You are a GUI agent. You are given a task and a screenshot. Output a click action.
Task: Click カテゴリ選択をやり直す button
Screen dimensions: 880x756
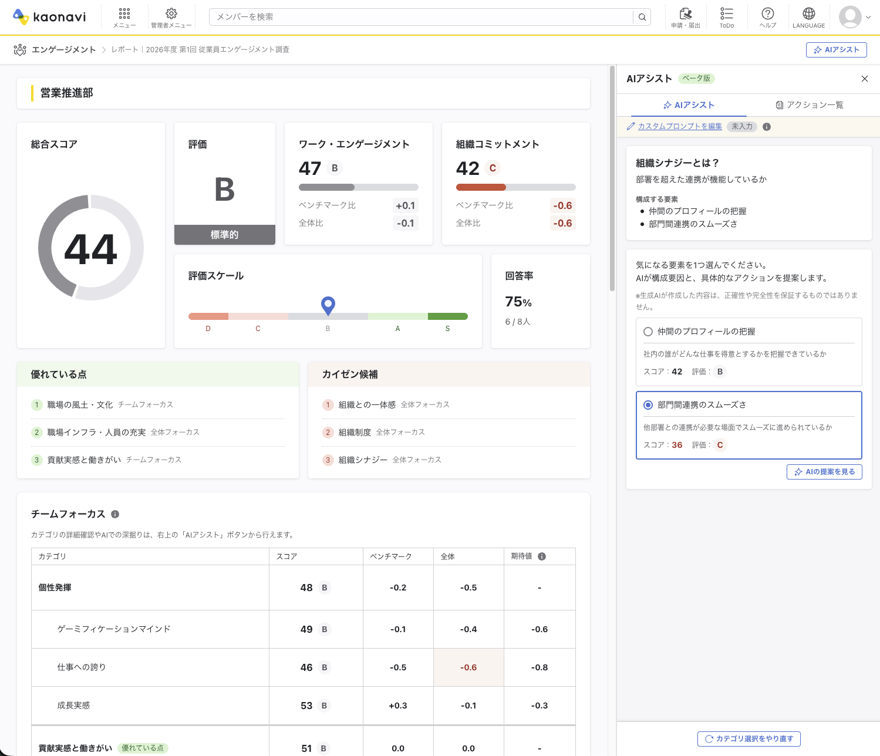click(749, 739)
